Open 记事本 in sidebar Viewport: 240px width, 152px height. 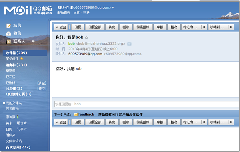coord(22,129)
